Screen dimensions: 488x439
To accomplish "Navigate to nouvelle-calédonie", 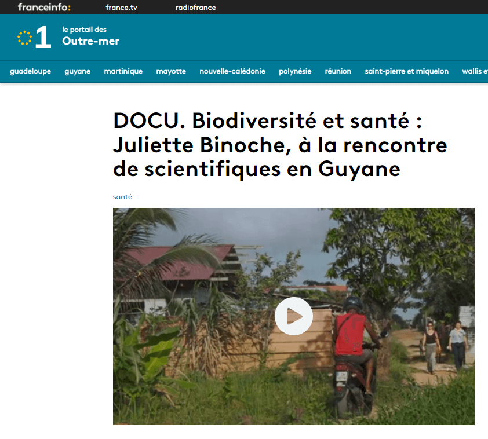I will 232,71.
